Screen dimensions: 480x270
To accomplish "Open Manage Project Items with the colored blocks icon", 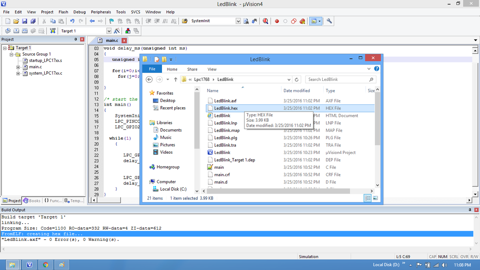I will [x=128, y=31].
